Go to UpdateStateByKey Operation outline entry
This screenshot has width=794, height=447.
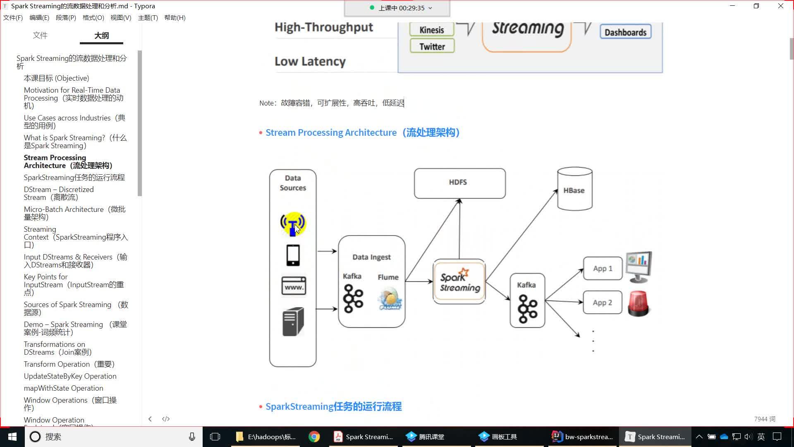pos(70,376)
